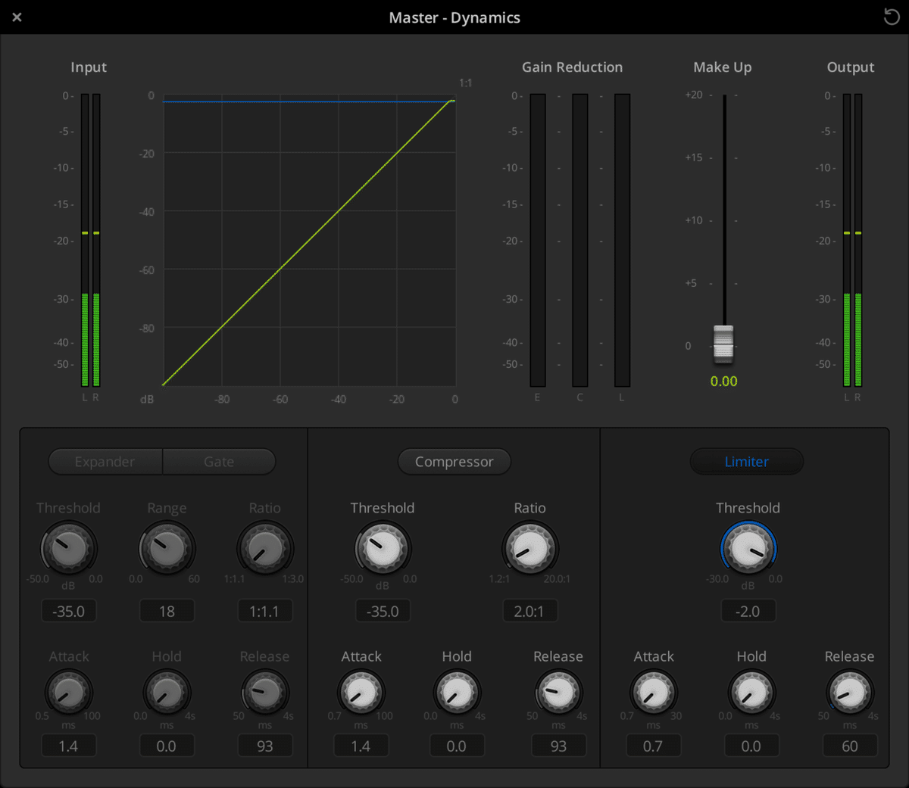Click the Make Up value 0.00
This screenshot has height=788, width=909.
coord(723,382)
